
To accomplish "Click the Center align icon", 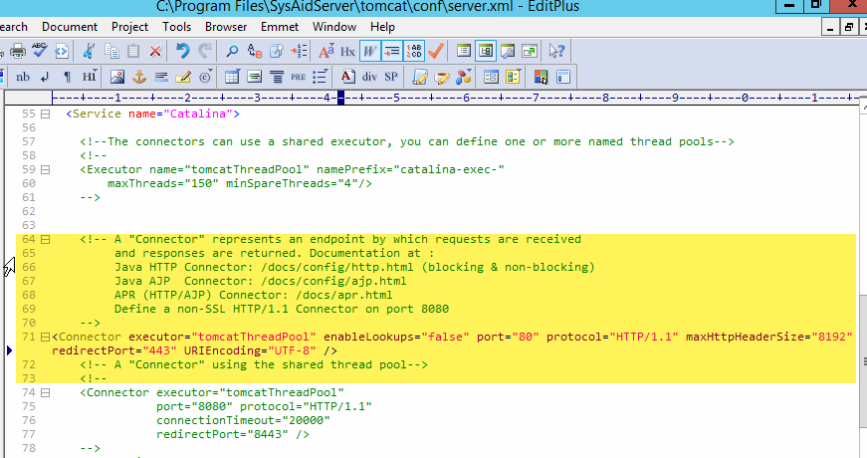I will [x=277, y=77].
